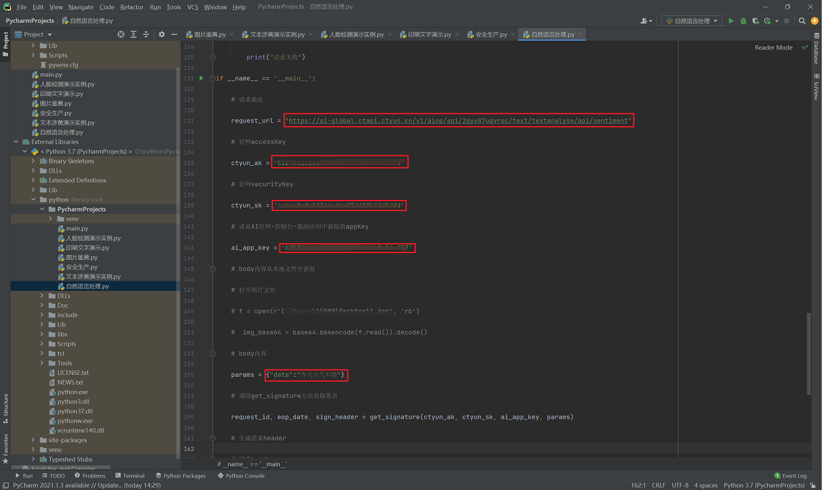This screenshot has height=490, width=823.
Task: Expand the Tools folder in tree
Action: [42, 363]
